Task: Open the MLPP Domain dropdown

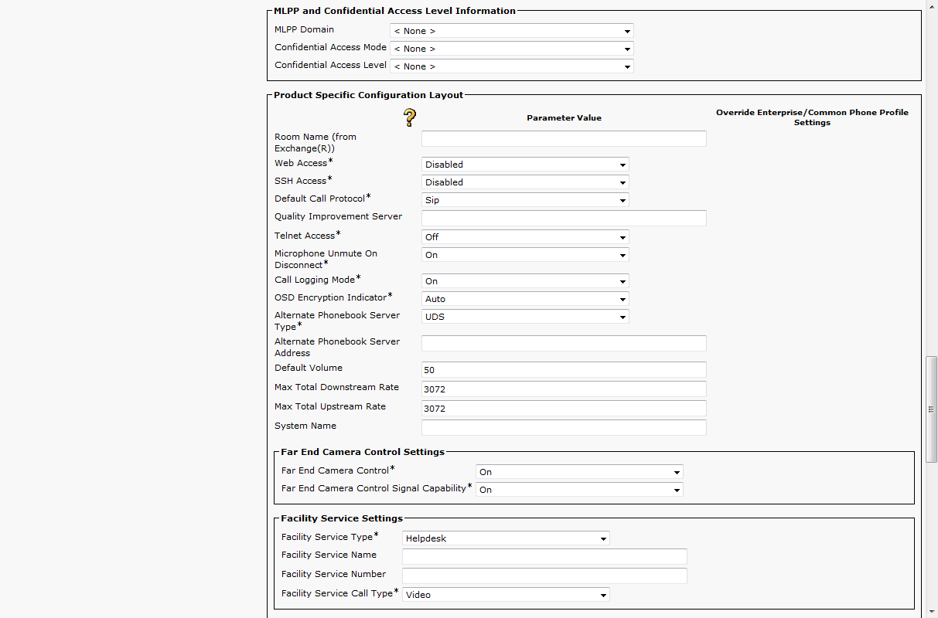Action: (511, 31)
